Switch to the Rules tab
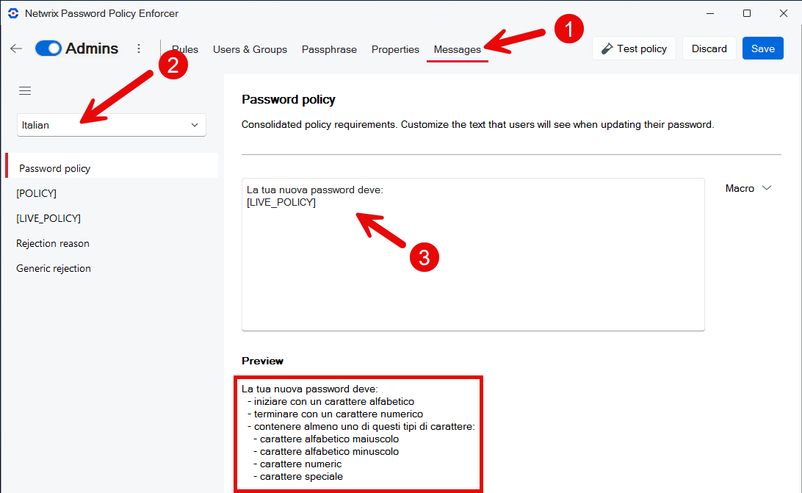This screenshot has width=802, height=493. pyautogui.click(x=186, y=49)
